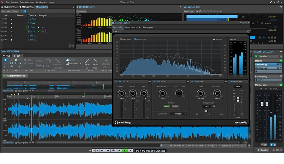Image resolution: width=284 pixels, height=164 pixels.
Task: Toggle the DeClicker power button
Action: (x=116, y=82)
